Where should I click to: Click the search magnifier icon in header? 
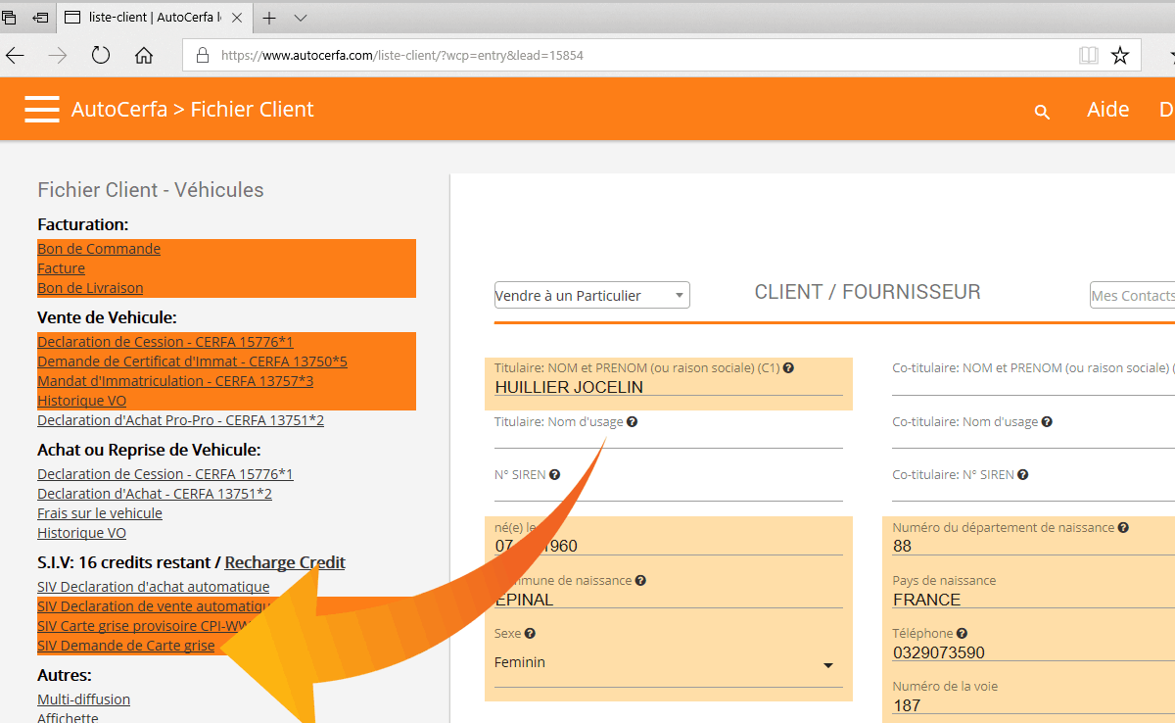[x=1042, y=112]
